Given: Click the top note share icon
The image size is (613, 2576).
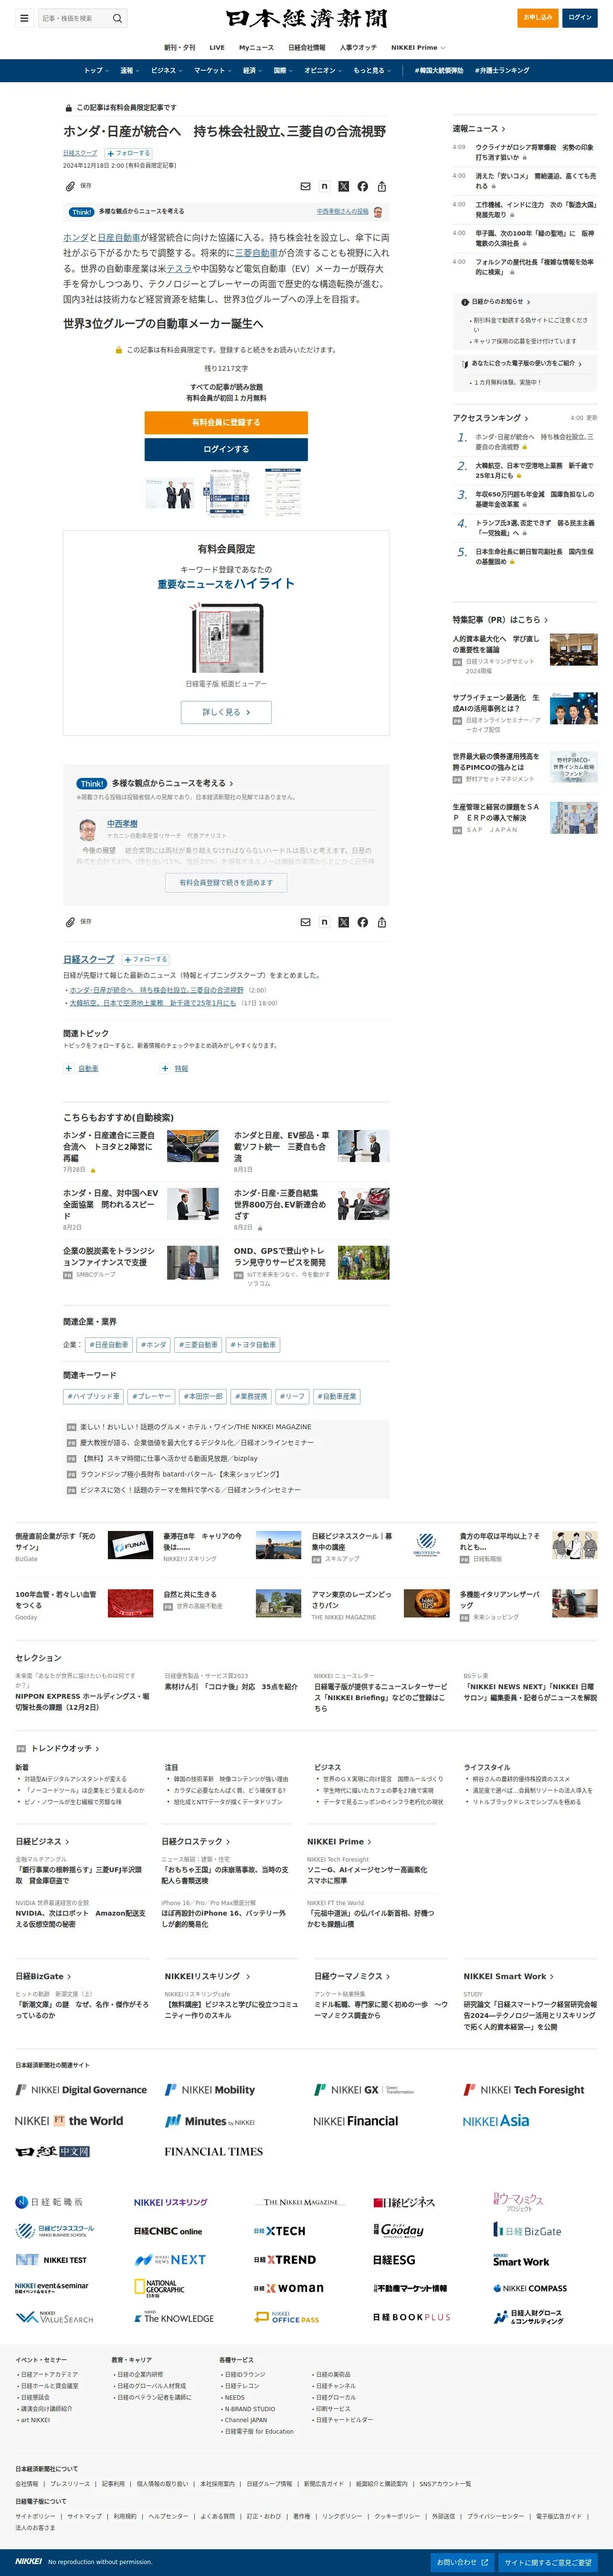Looking at the screenshot, I should 325,186.
